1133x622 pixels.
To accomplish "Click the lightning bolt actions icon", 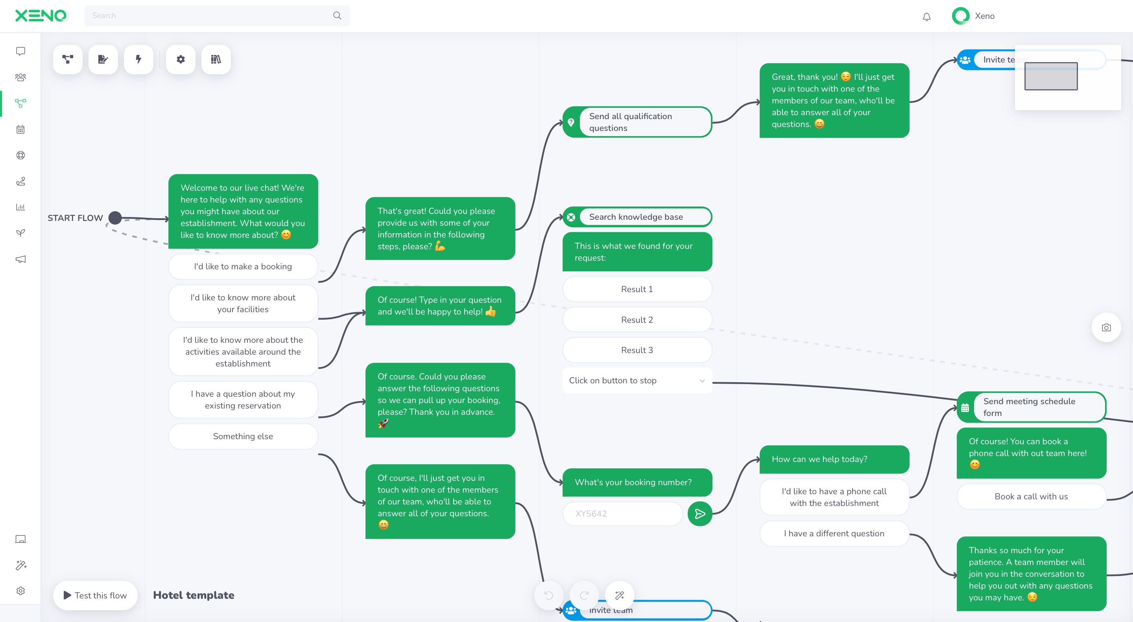I will coord(138,59).
